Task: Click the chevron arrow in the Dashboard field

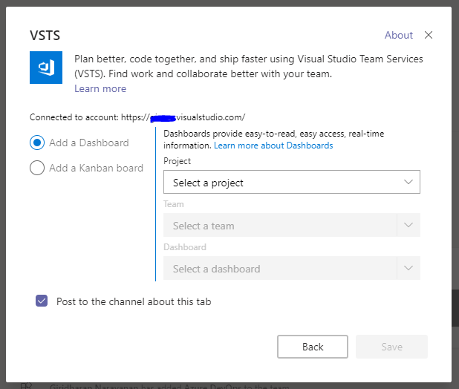Action: [x=408, y=269]
